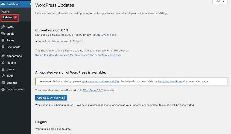Open back up your database and files link

click(x=101, y=81)
